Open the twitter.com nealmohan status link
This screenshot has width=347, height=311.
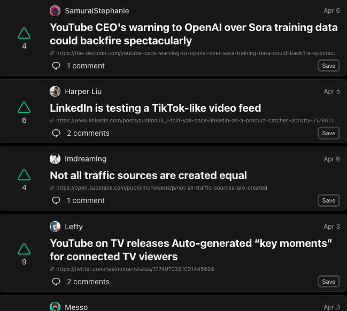(x=135, y=269)
